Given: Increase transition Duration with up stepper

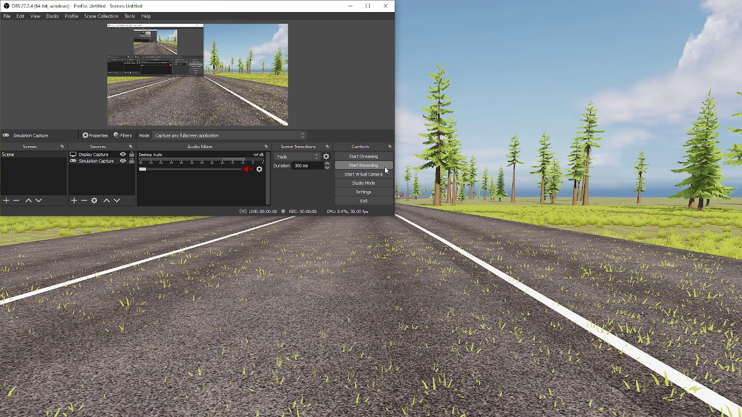Looking at the screenshot, I should pos(327,163).
